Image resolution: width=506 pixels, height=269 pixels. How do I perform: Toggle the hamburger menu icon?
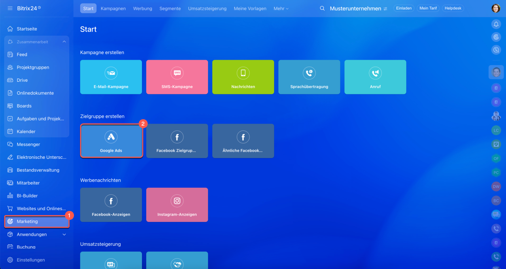[x=10, y=8]
